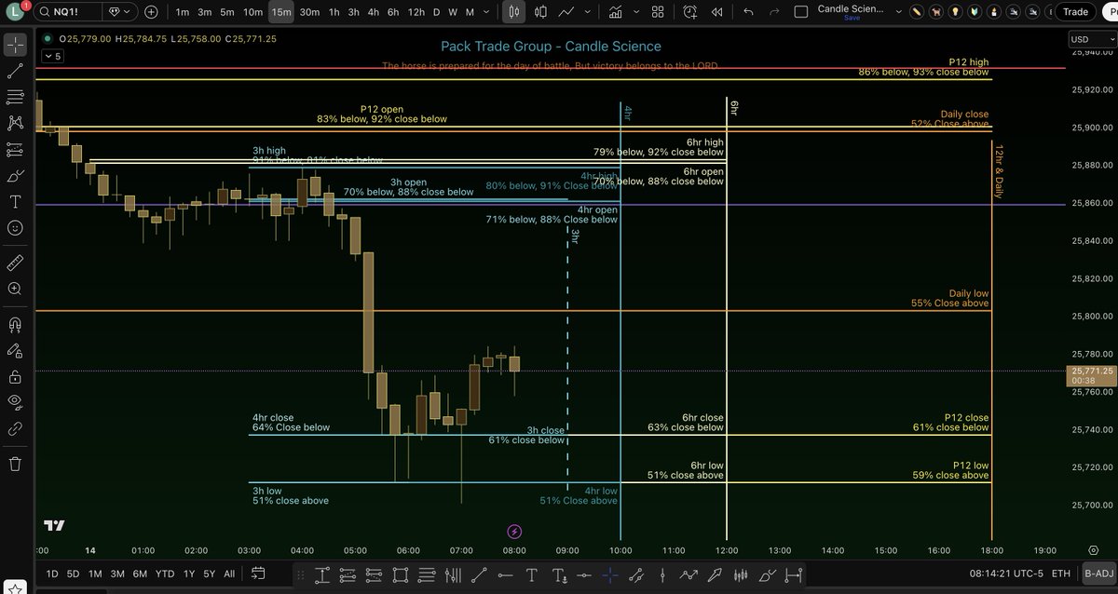Hide all drawings with eye icon
This screenshot has height=594, width=1118.
click(15, 403)
